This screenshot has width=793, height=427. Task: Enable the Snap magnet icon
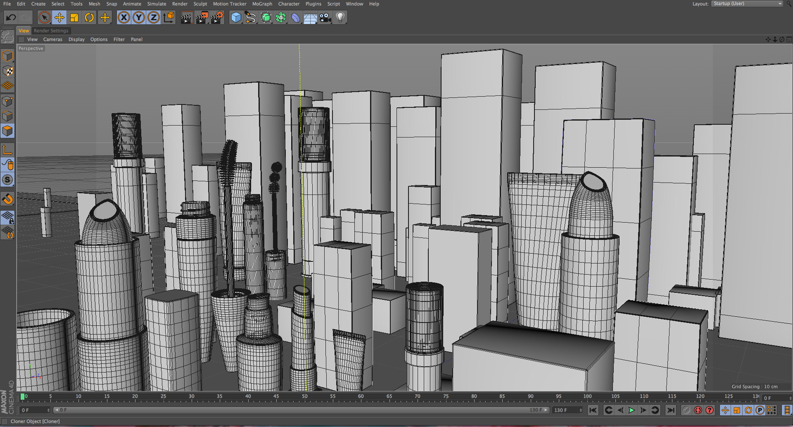(x=7, y=199)
